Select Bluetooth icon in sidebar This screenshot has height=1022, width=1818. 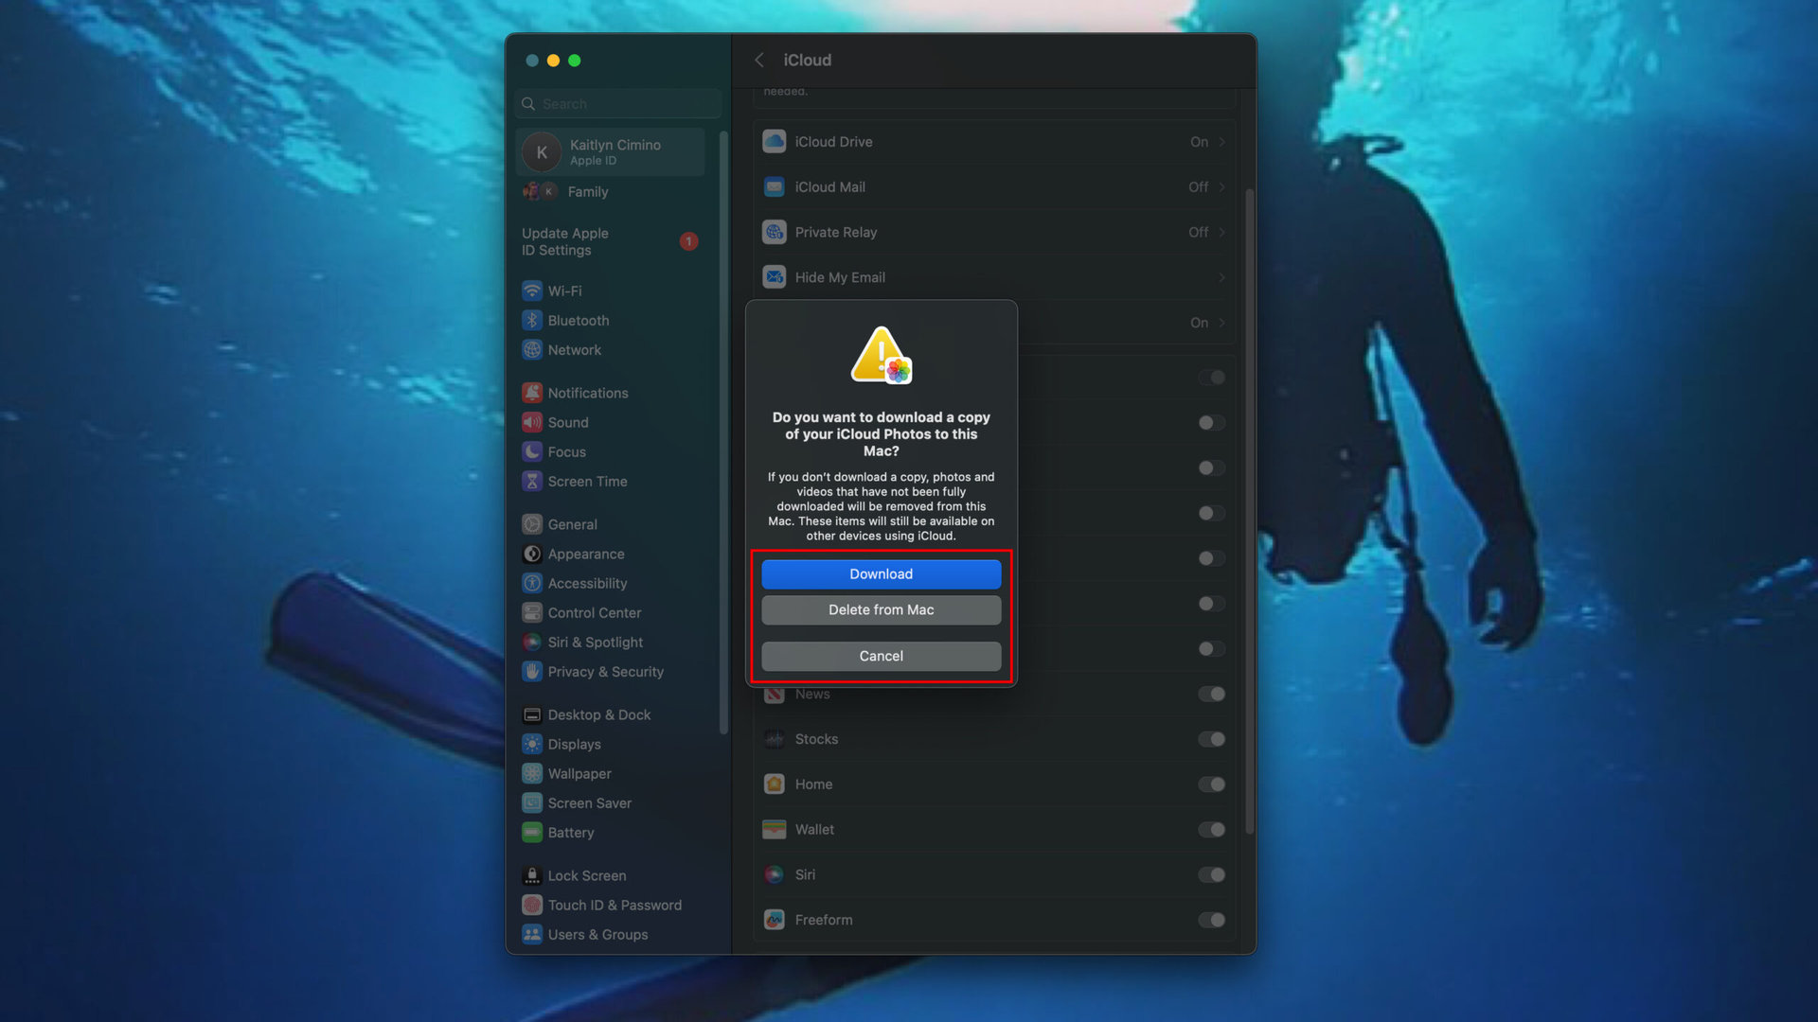pos(532,320)
